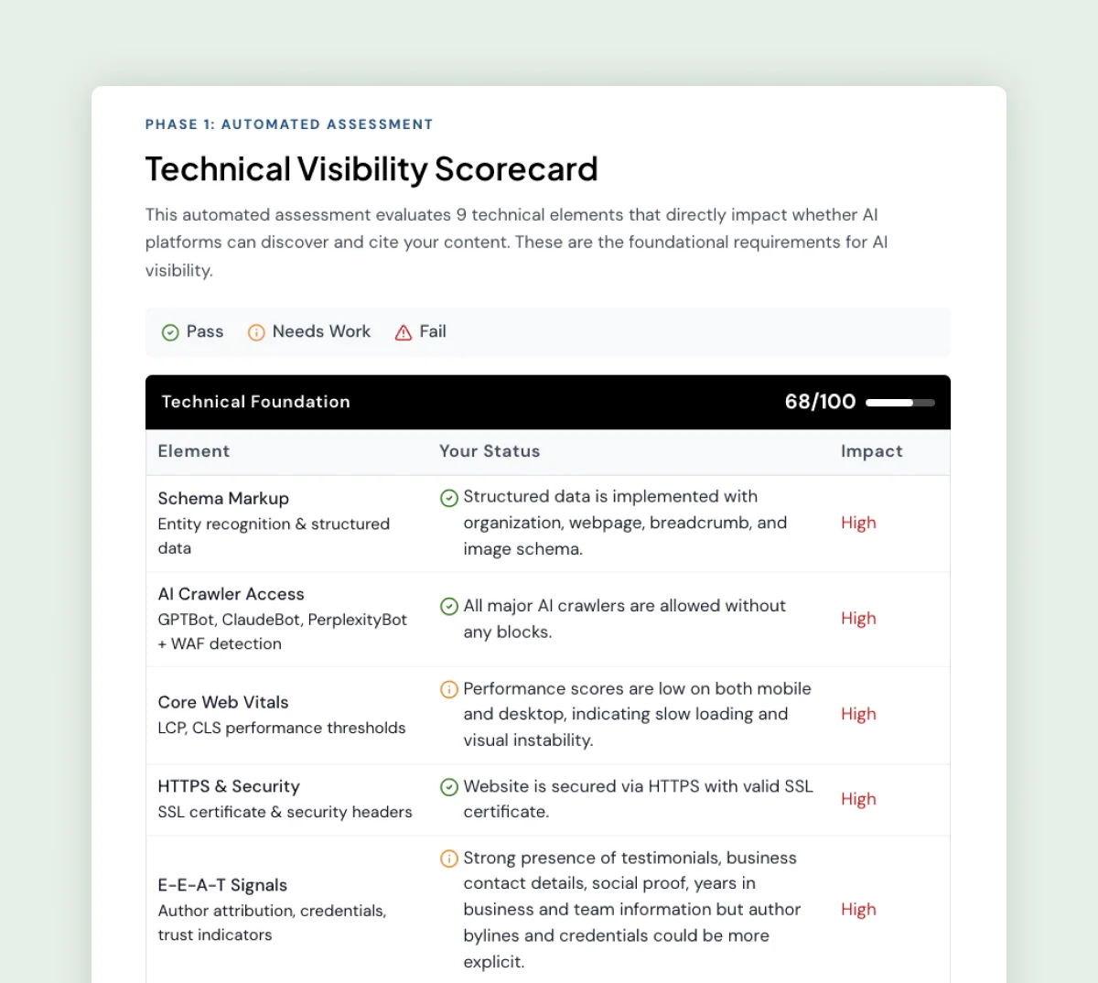Click High impact label for HTTPS & Security
This screenshot has height=983, width=1098.
click(x=858, y=799)
